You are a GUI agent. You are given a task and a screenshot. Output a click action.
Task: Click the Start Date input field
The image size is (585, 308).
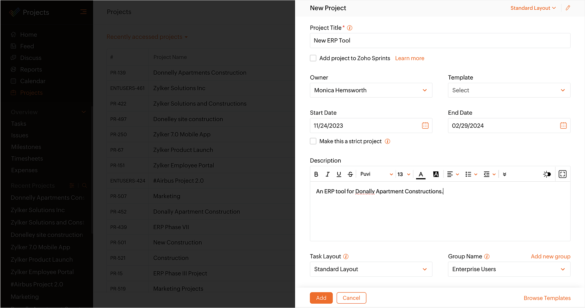pos(371,125)
